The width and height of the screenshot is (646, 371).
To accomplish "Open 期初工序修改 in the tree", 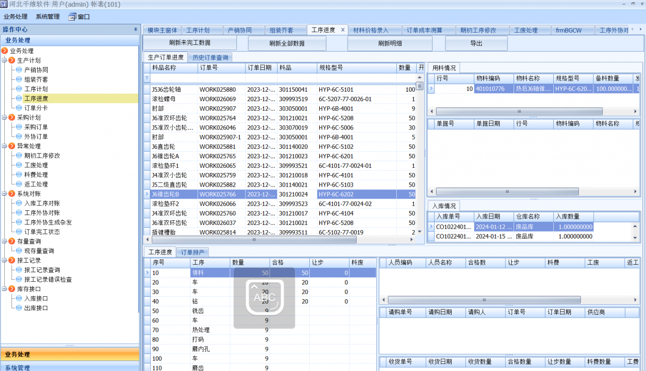I will point(42,155).
